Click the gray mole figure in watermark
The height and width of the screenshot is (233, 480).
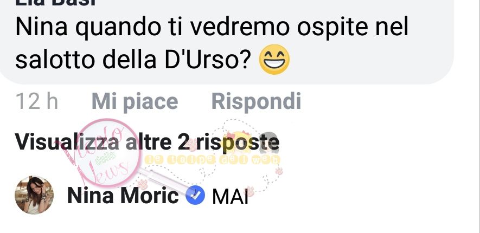tap(268, 142)
